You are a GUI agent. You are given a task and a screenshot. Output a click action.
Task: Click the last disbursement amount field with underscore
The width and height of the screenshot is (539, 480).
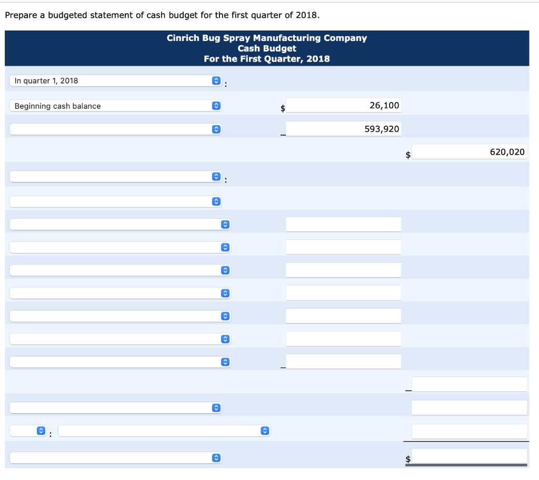coord(343,362)
